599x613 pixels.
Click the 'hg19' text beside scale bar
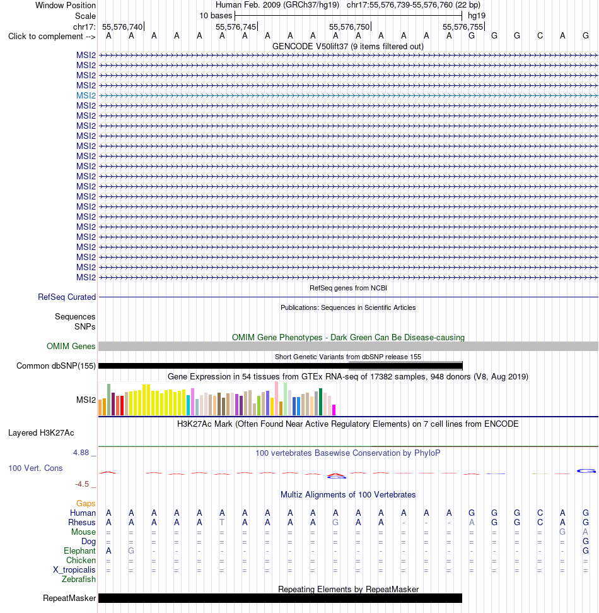coord(477,16)
